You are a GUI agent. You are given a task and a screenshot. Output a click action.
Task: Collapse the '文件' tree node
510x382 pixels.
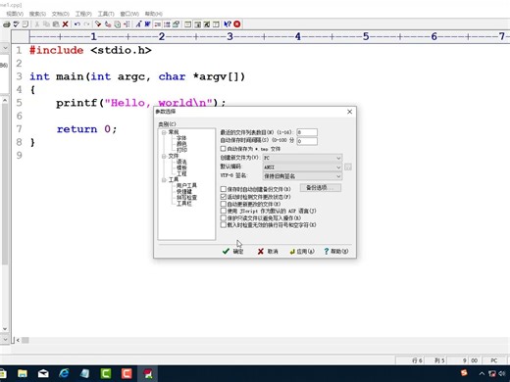click(x=164, y=157)
